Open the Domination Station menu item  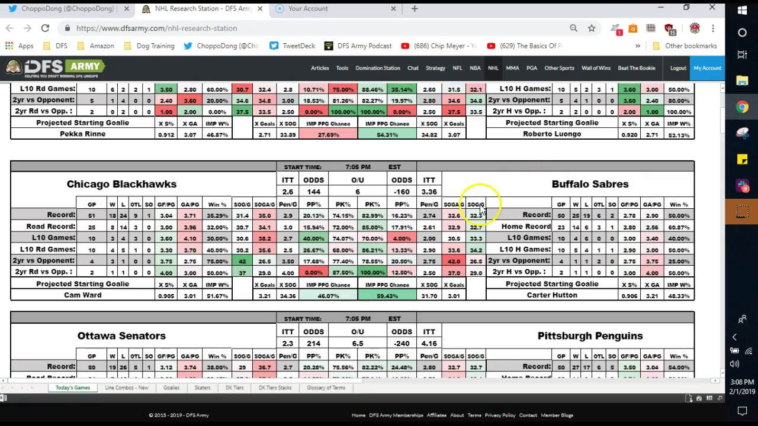tap(378, 68)
